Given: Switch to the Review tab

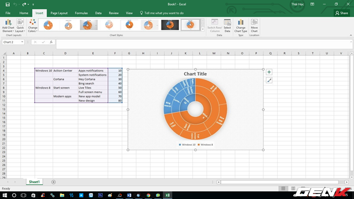Looking at the screenshot, I should [113, 13].
